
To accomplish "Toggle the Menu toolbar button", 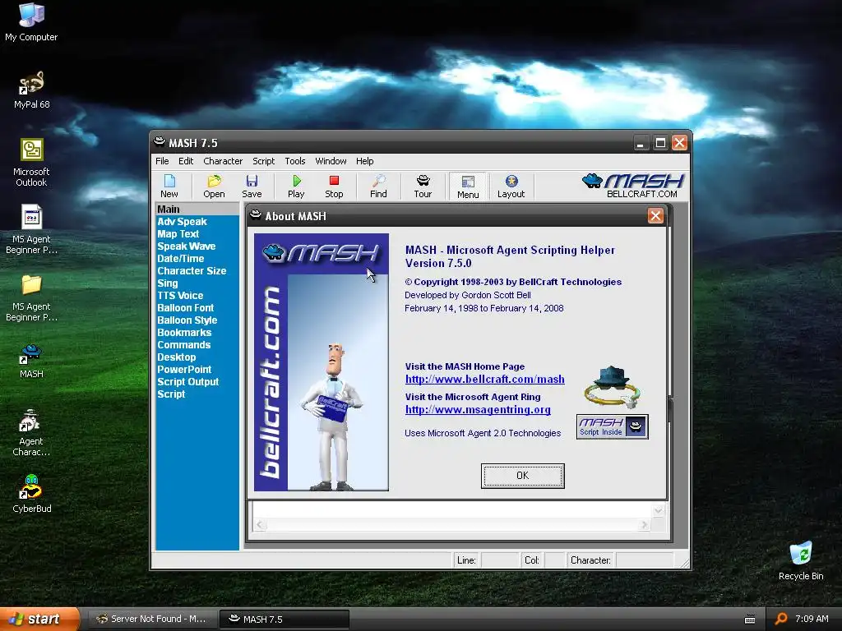I will click(468, 187).
